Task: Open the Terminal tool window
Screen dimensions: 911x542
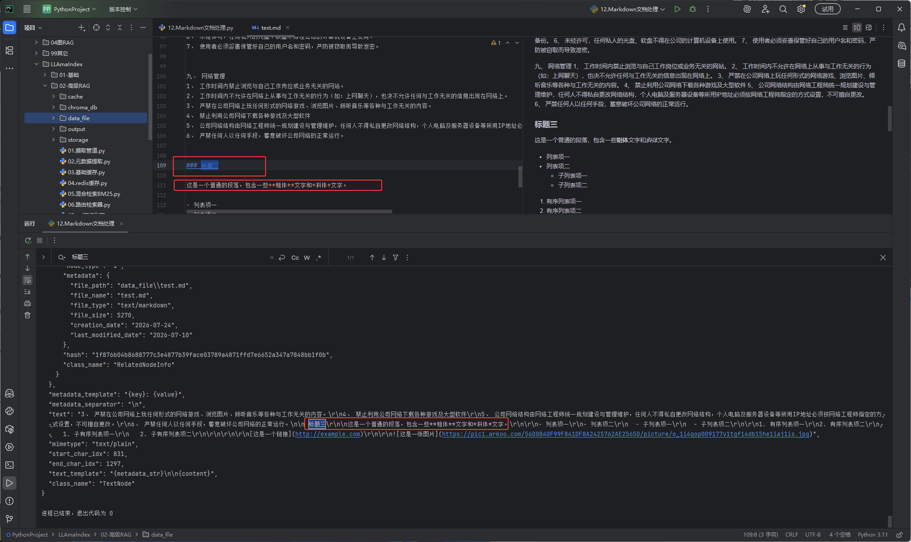Action: click(x=9, y=465)
